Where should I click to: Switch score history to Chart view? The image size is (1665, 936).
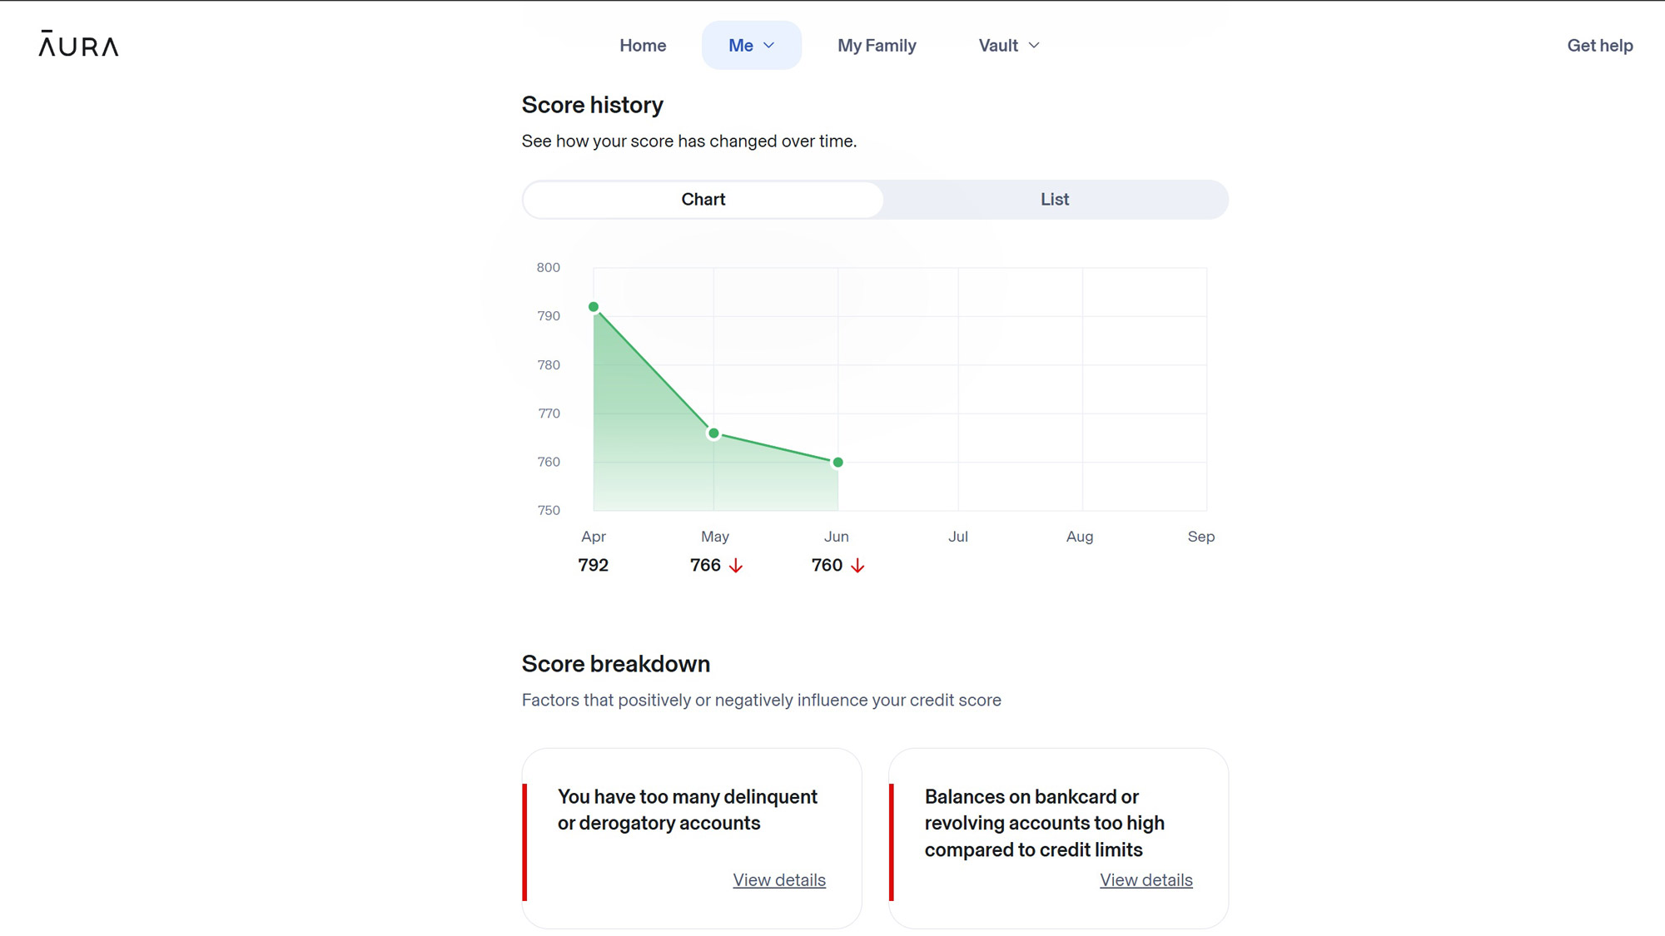coord(703,200)
